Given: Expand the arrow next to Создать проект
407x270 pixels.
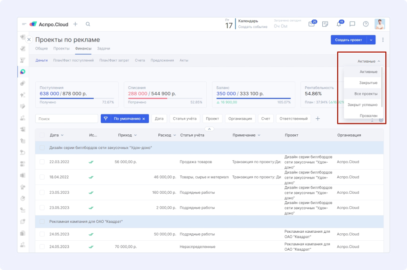Looking at the screenshot, I should click(371, 40).
